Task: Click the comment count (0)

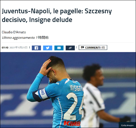Action: (x=103, y=47)
